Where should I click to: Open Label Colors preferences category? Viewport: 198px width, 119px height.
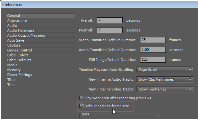tap(40, 55)
